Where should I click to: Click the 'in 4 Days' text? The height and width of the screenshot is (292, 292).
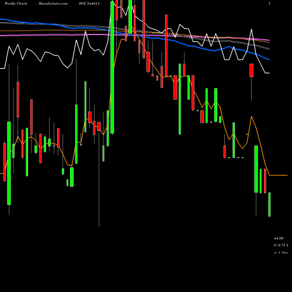coord(281,252)
